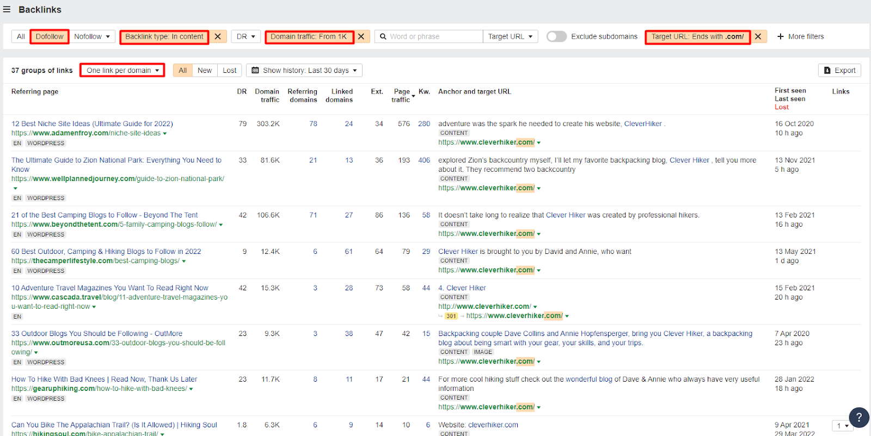
Task: Click keywords value 406
Action: (424, 160)
